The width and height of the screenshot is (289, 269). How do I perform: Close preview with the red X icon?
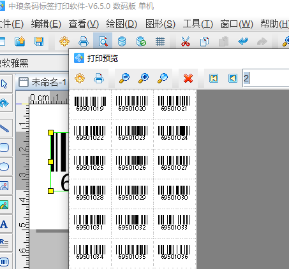pyautogui.click(x=188, y=78)
